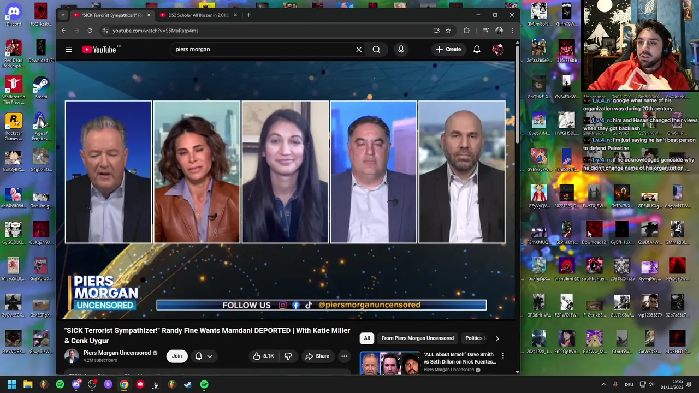Open the YouTube hamburger guide menu
The height and width of the screenshot is (393, 699).
pyautogui.click(x=69, y=50)
